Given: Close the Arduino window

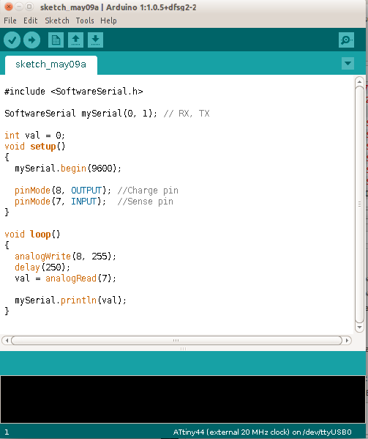Looking at the screenshot, I should pyautogui.click(x=9, y=7).
